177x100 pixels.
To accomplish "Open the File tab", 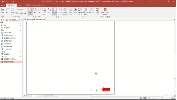I will tap(2, 5).
